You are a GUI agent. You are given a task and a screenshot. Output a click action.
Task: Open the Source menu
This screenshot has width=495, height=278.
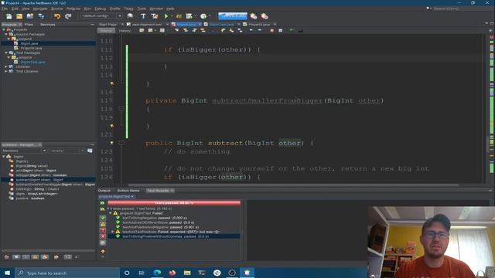pyautogui.click(x=56, y=8)
